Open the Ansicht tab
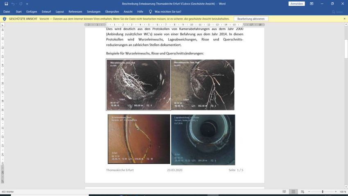348x196 pixels. [128, 11]
